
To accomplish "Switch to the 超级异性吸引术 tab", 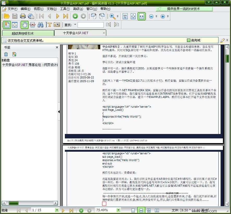I will pos(28,33).
